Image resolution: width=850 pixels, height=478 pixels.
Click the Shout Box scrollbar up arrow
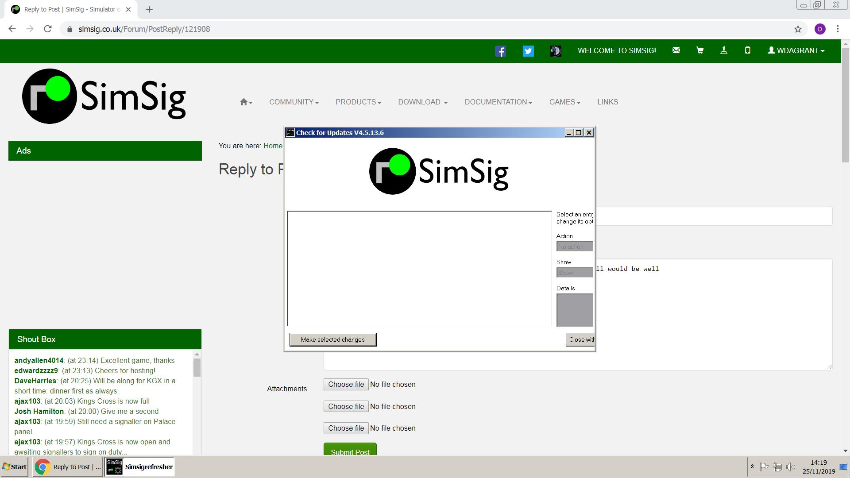[197, 354]
